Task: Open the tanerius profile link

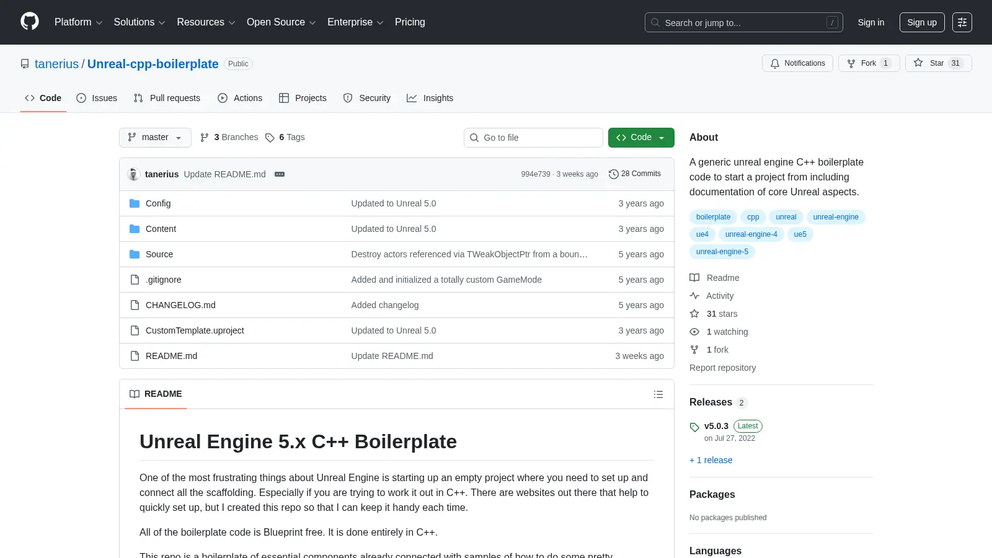Action: pyautogui.click(x=56, y=64)
